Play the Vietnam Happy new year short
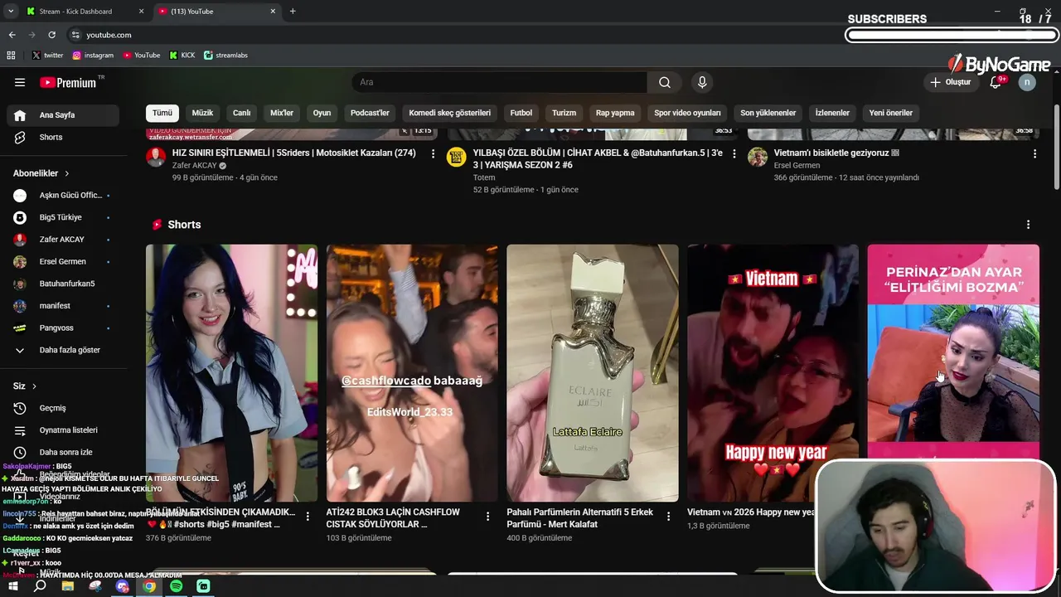Viewport: 1061px width, 597px height. pyautogui.click(x=773, y=373)
